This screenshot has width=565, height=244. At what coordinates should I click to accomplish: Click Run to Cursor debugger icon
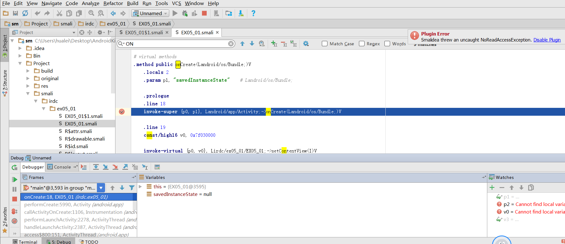[145, 167]
